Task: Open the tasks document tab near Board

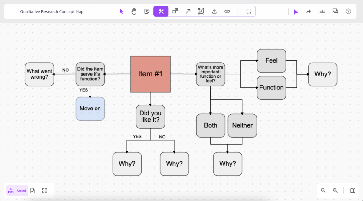Action: pos(32,191)
